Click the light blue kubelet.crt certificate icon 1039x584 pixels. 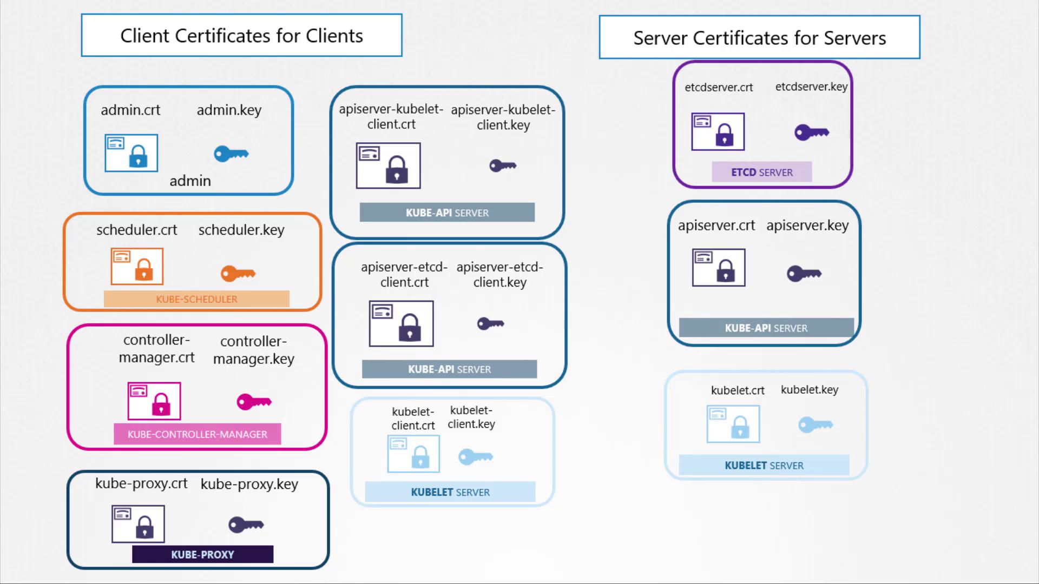pyautogui.click(x=733, y=424)
